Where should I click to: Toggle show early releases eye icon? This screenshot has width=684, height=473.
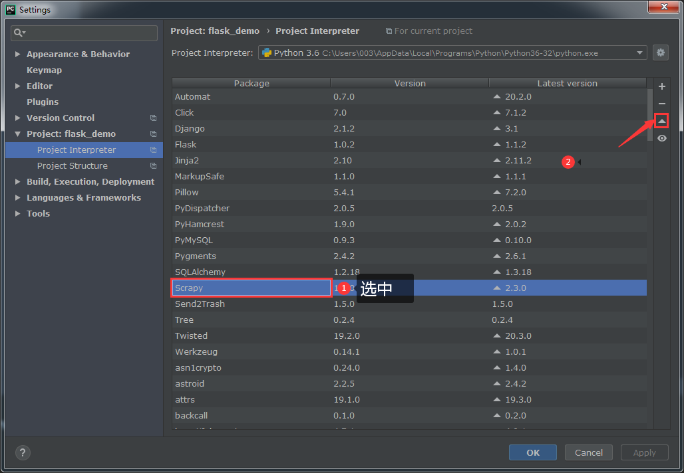[662, 138]
